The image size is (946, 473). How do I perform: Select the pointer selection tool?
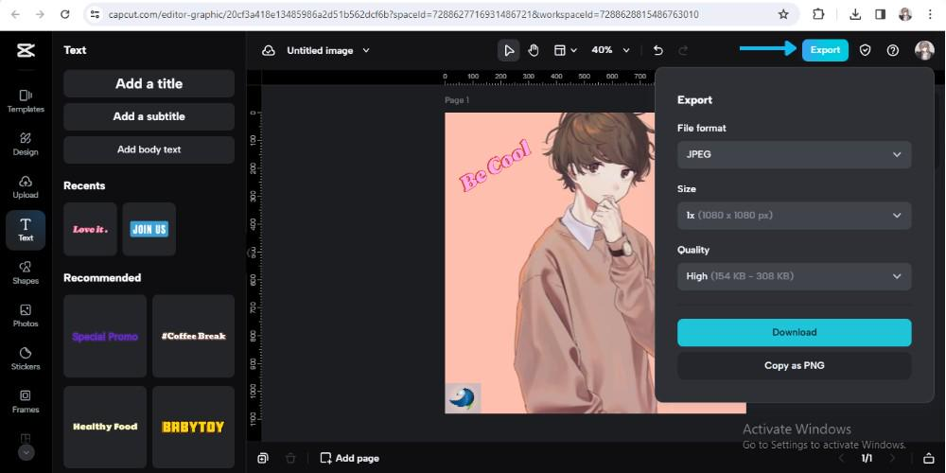pos(509,51)
